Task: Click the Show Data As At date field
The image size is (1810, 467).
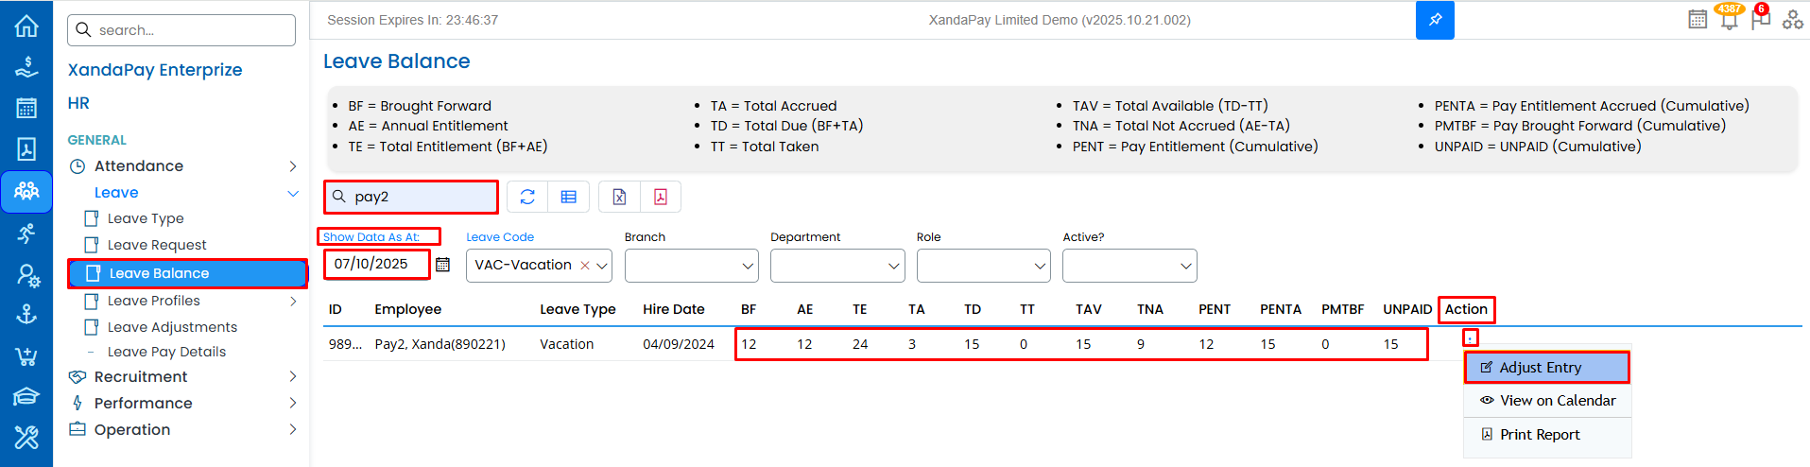Action: [x=377, y=265]
